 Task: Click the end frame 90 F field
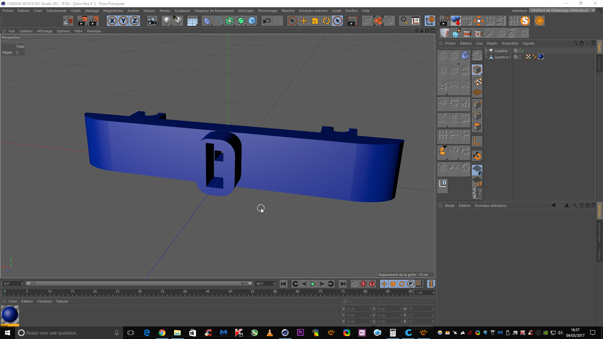[265, 283]
